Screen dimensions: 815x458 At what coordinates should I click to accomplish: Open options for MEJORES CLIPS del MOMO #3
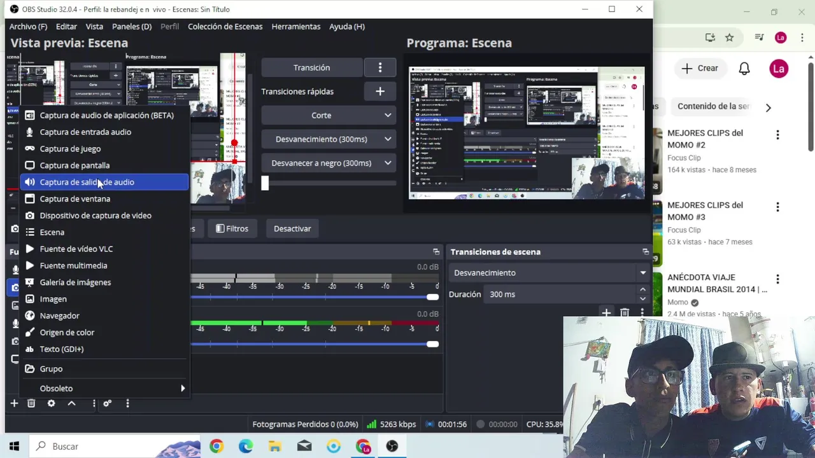(x=777, y=207)
